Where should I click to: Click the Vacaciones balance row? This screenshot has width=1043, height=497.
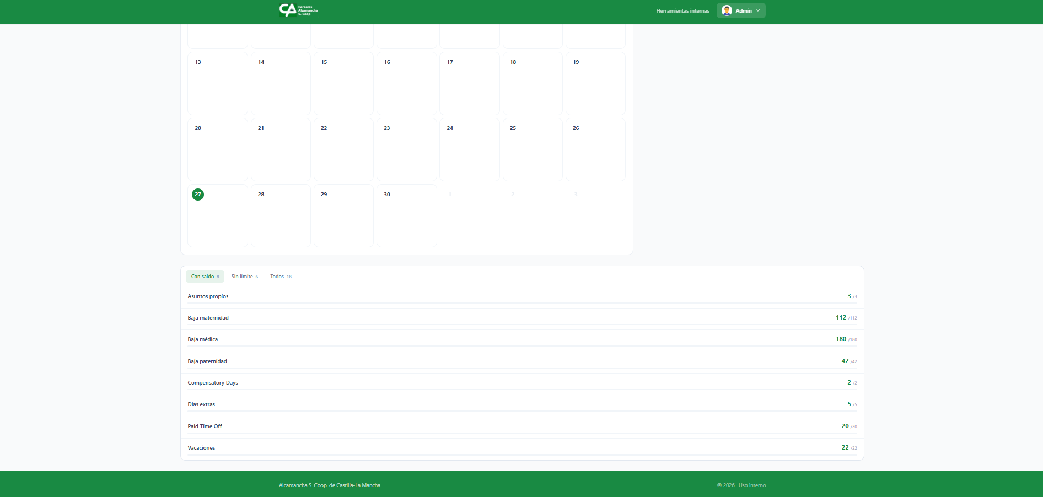[x=521, y=448]
